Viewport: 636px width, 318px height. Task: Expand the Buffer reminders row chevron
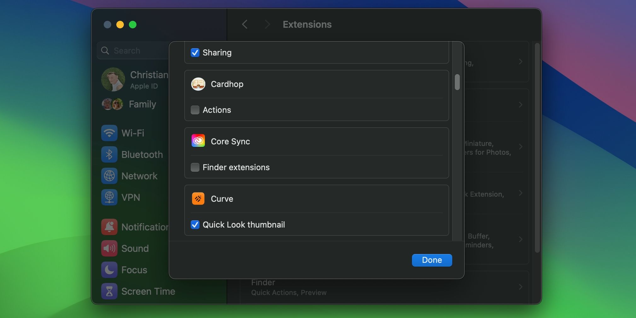click(520, 240)
